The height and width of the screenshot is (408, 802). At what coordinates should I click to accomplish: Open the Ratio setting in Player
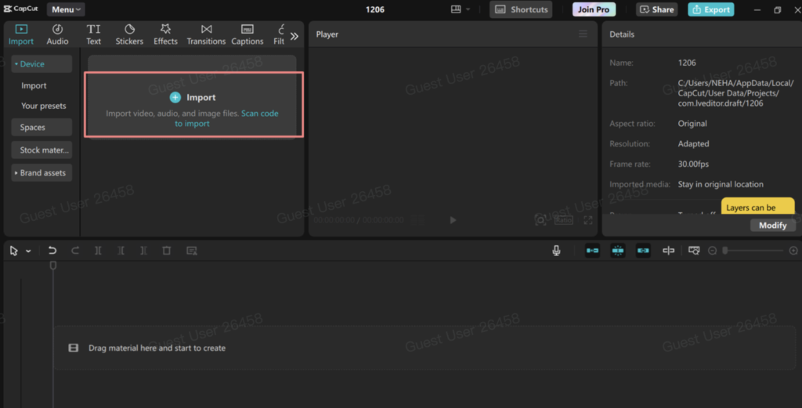click(563, 220)
